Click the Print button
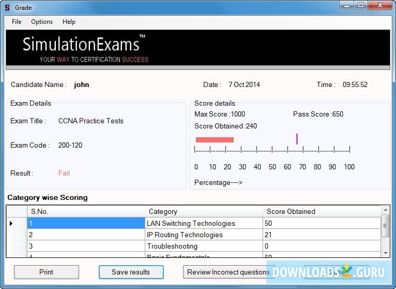This screenshot has width=396, height=289. [47, 272]
